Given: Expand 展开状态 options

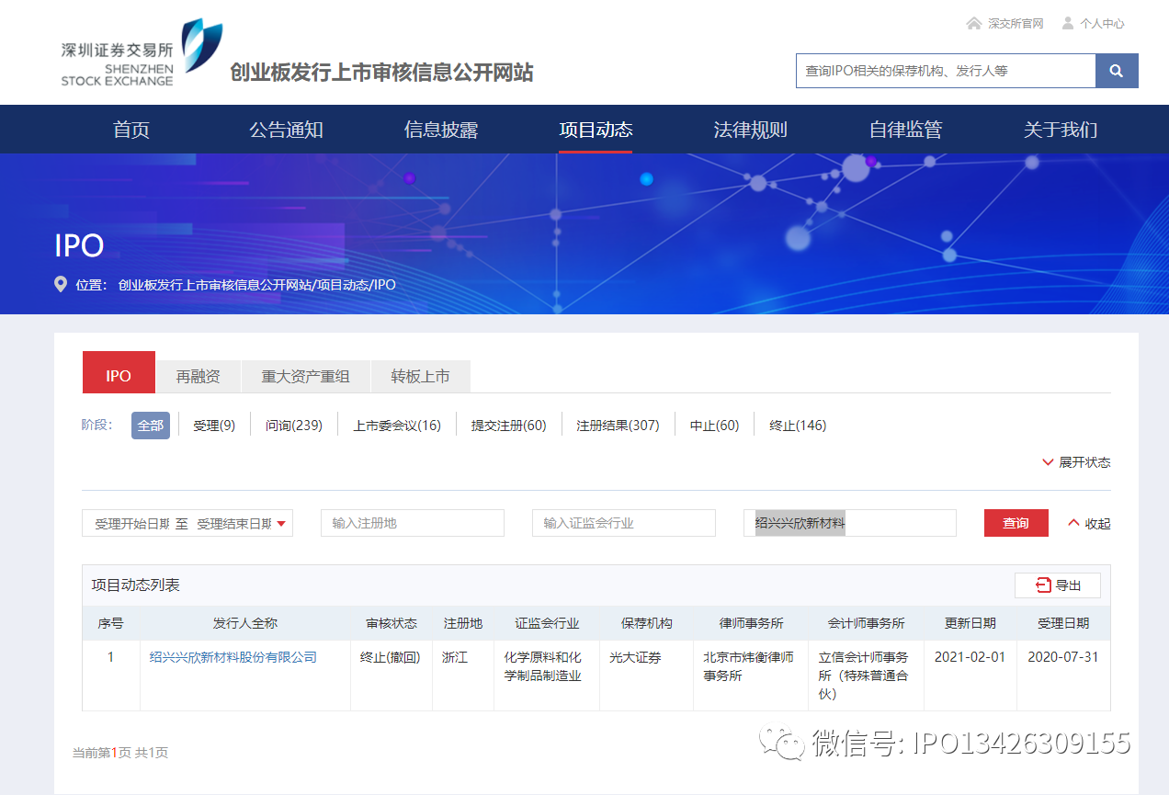Looking at the screenshot, I should pos(1076,462).
